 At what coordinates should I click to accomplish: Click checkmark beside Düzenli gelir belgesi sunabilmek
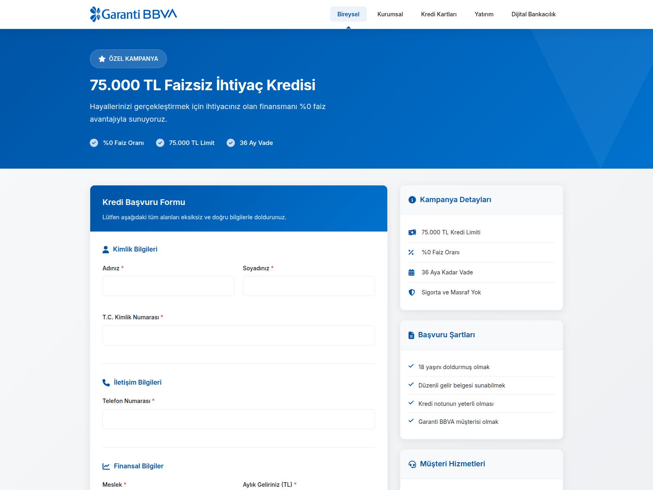tap(411, 385)
